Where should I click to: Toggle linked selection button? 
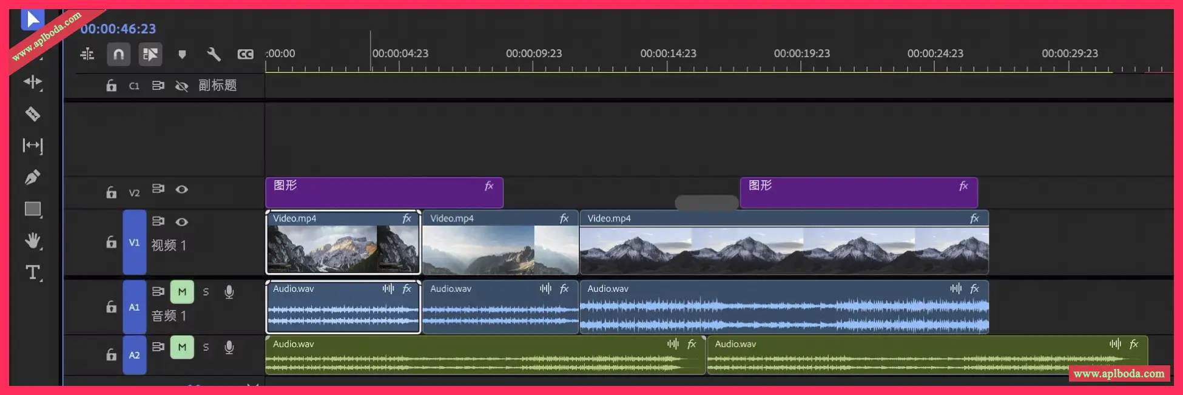(x=150, y=55)
